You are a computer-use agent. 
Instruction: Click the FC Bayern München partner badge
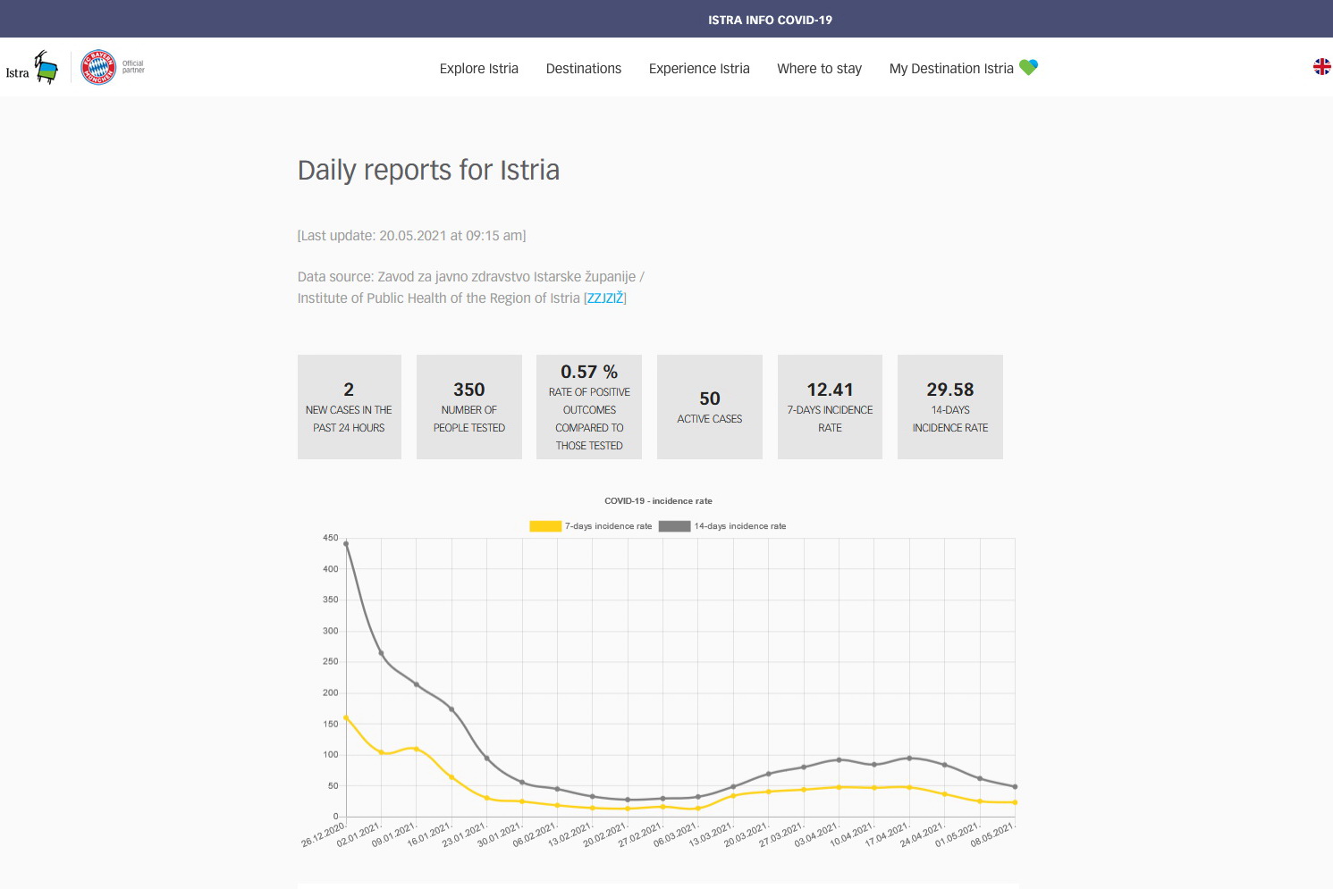click(98, 68)
